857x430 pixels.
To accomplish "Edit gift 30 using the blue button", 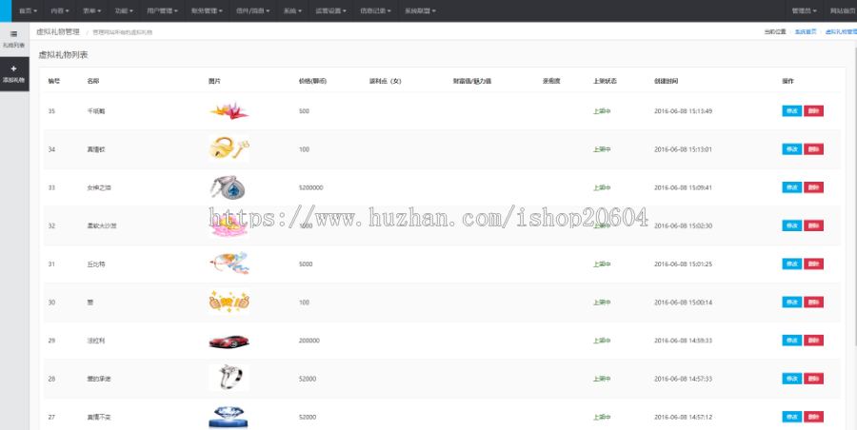I will tap(791, 303).
